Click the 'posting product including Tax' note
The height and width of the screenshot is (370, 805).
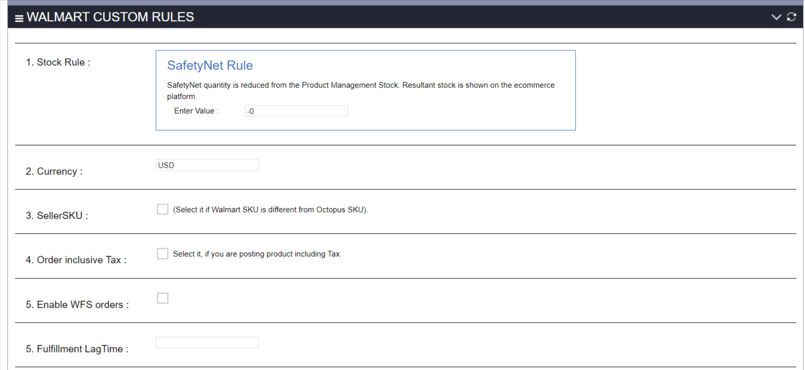click(x=257, y=254)
